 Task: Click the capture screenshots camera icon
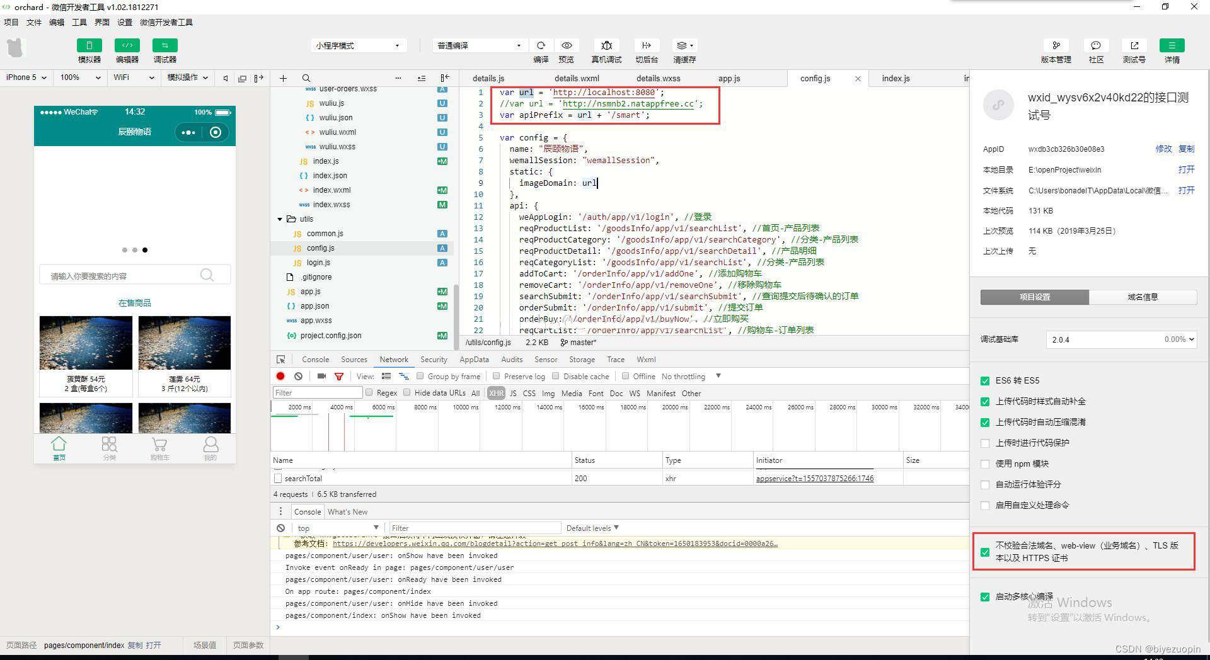point(321,376)
